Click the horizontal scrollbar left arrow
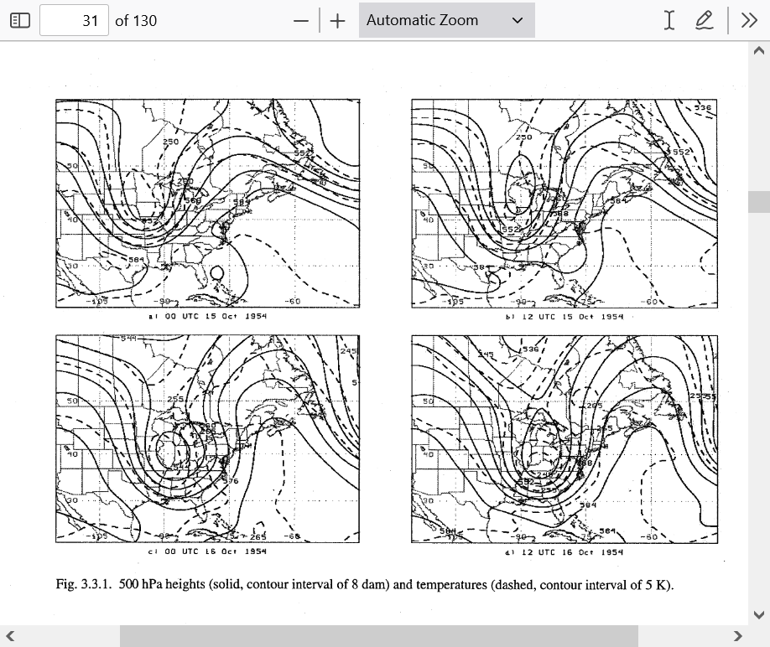 pyautogui.click(x=10, y=636)
